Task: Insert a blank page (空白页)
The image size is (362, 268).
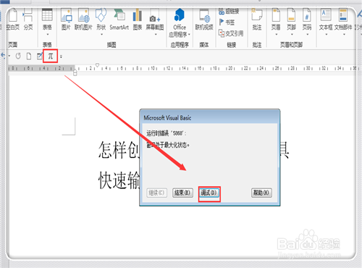Action: point(13,20)
